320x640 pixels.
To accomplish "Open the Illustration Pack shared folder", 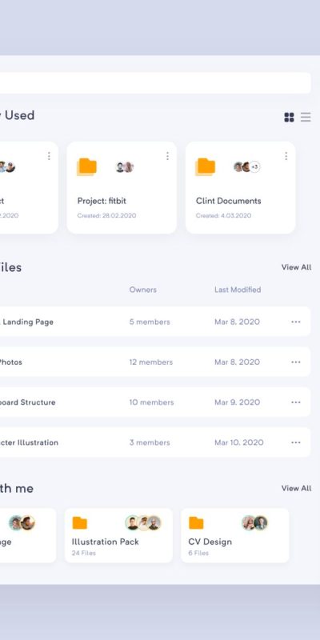I will click(118, 535).
